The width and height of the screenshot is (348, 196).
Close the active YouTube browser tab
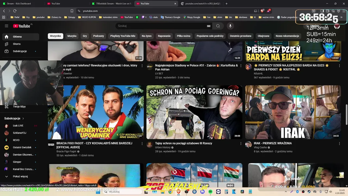(x=175, y=4)
